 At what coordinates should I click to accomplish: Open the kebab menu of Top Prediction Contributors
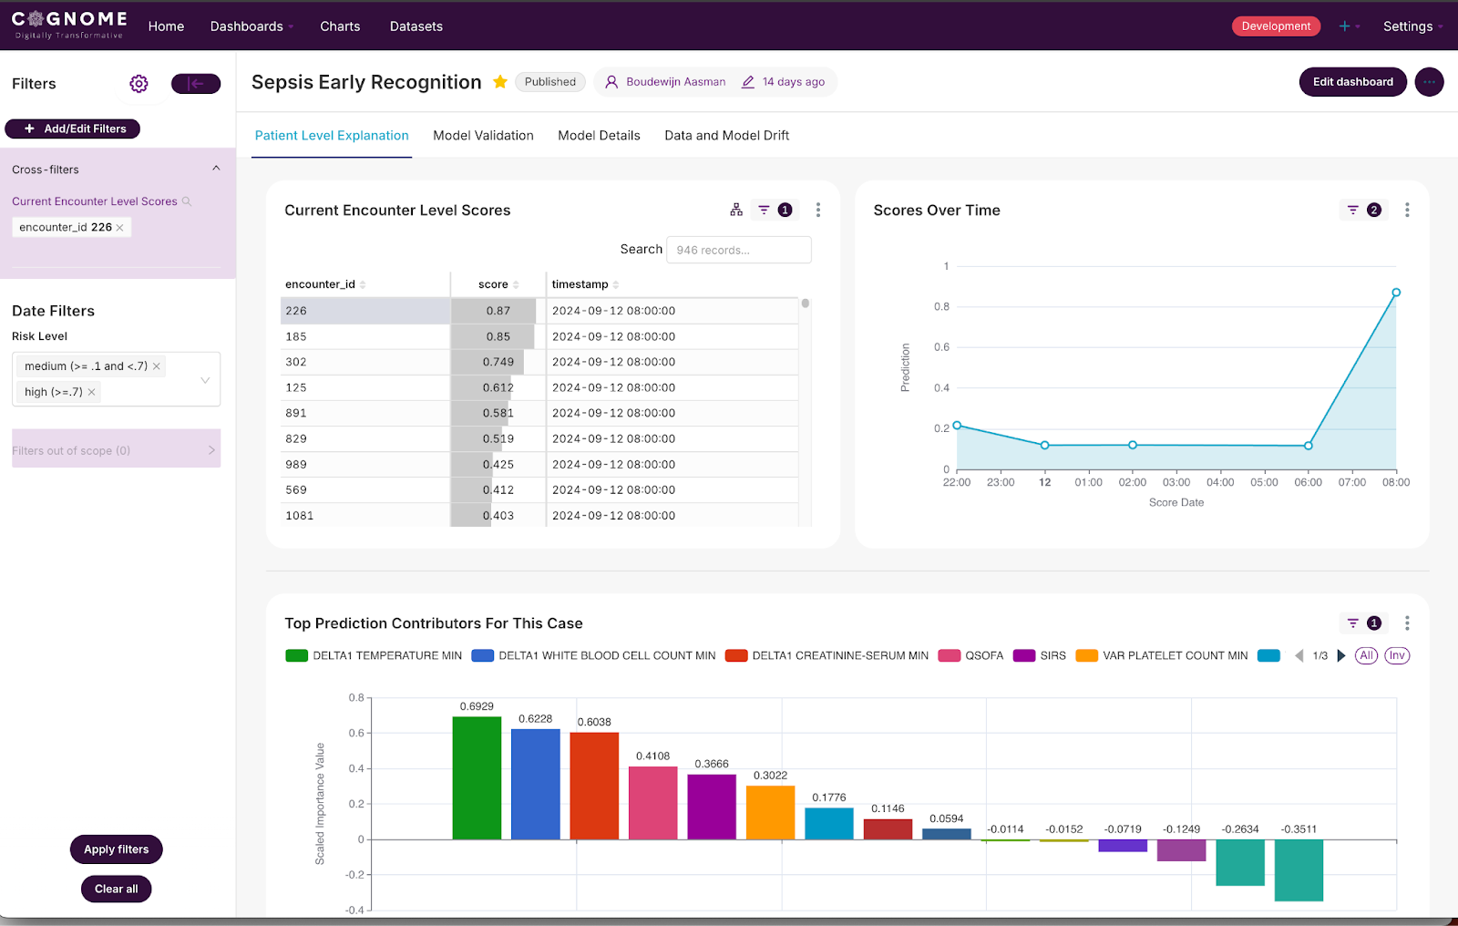coord(1407,623)
